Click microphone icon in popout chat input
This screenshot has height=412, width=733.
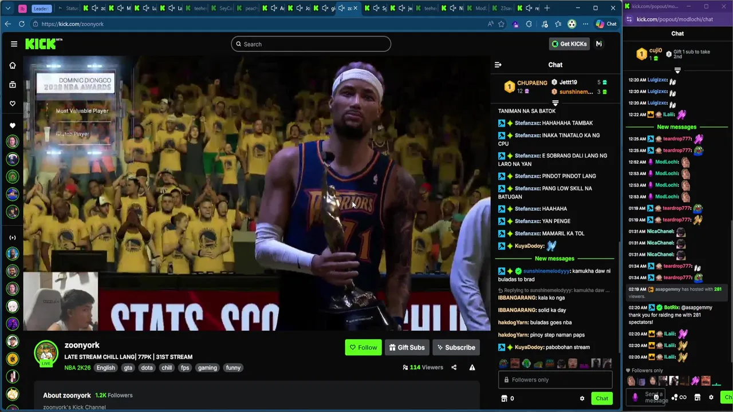635,397
